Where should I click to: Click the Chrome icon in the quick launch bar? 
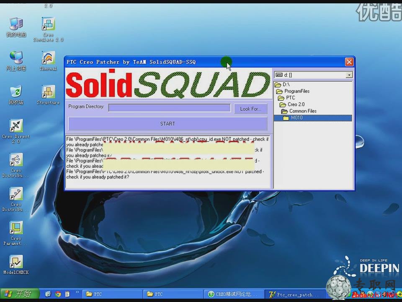tap(58, 294)
